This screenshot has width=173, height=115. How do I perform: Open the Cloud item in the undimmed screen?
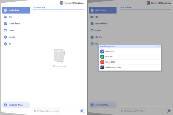[16, 30]
